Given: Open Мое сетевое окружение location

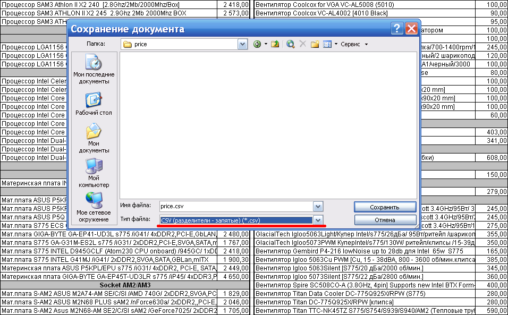Looking at the screenshot, I should 94,208.
